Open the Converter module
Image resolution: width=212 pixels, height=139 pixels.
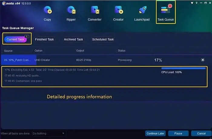(94, 14)
